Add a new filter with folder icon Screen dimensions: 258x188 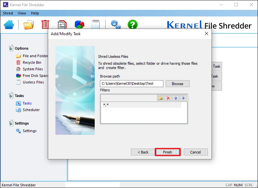[x=160, y=98]
